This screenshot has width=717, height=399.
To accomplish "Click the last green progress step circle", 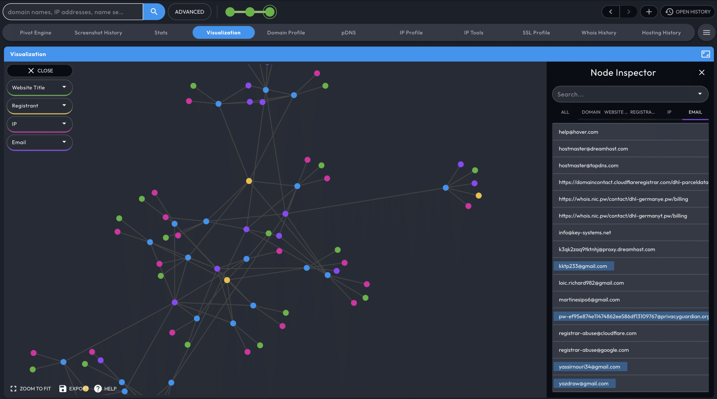I will point(269,12).
